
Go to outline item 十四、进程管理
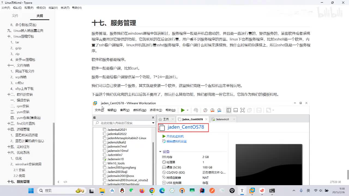[x=19, y=129]
